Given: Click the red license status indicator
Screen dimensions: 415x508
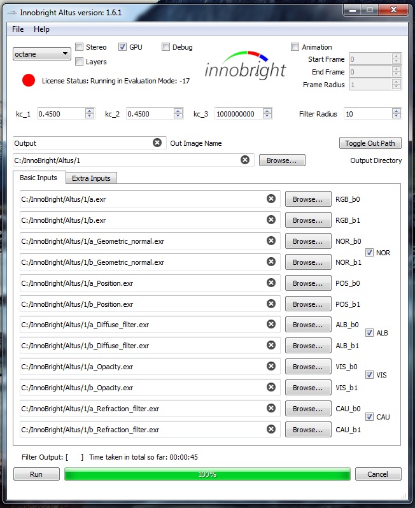Looking at the screenshot, I should [29, 80].
